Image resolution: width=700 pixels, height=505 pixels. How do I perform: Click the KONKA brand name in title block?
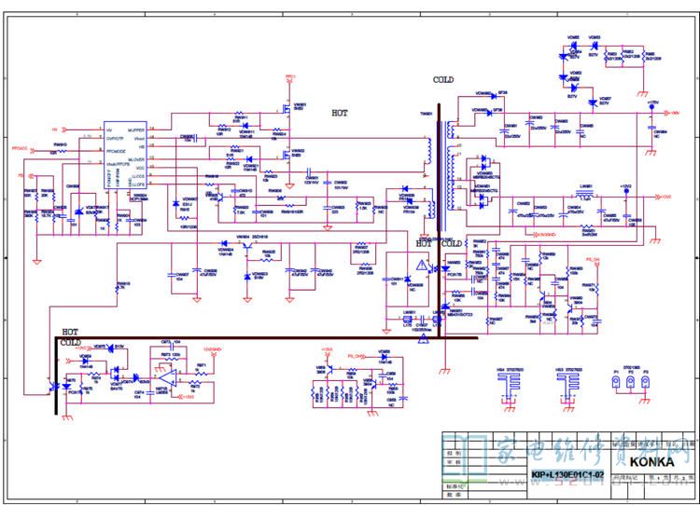651,462
